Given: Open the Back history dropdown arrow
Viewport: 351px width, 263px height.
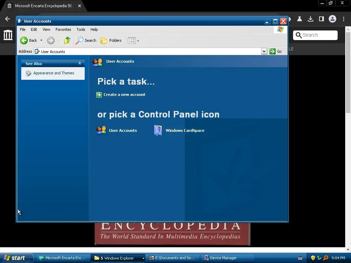Looking at the screenshot, I should click(x=41, y=40).
